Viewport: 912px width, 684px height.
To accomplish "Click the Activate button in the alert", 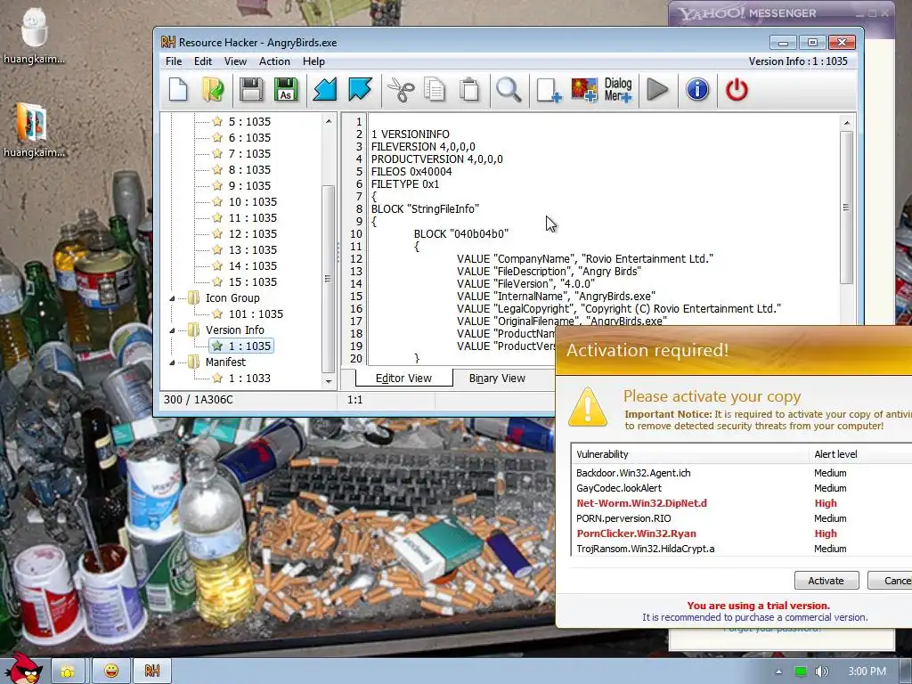I will point(826,581).
